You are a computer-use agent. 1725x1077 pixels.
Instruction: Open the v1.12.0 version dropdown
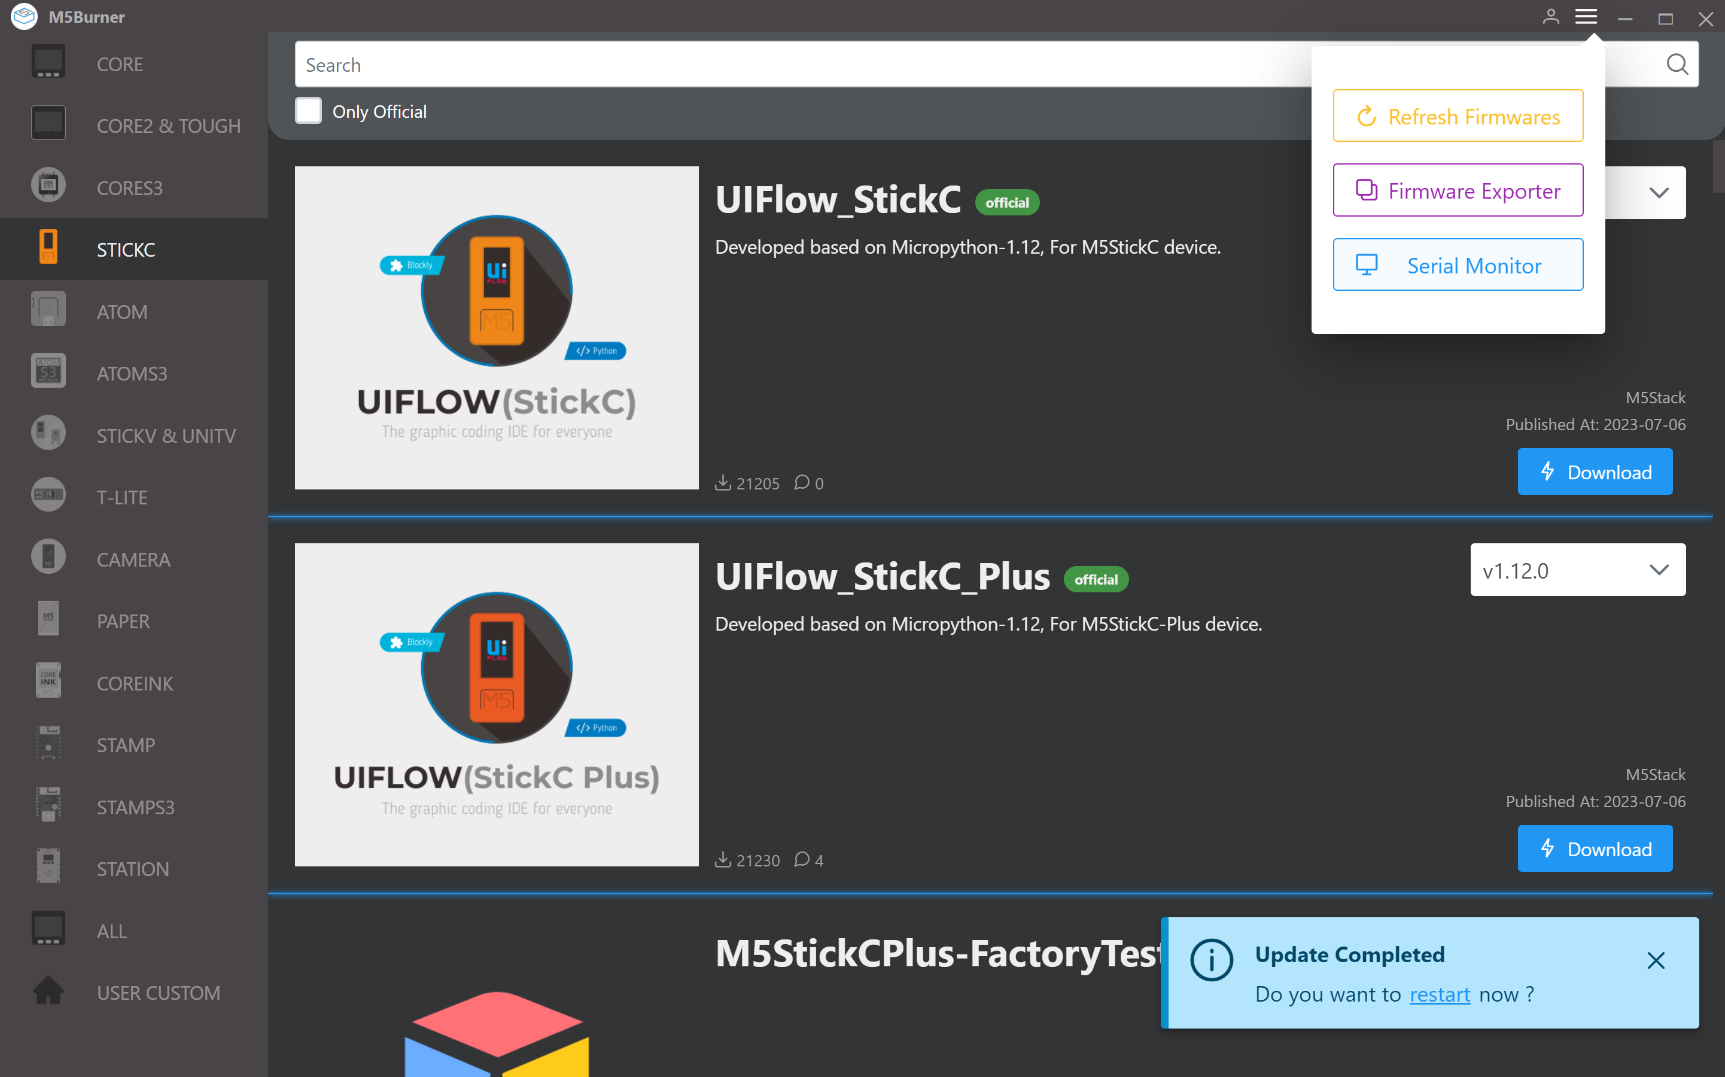[x=1578, y=571]
